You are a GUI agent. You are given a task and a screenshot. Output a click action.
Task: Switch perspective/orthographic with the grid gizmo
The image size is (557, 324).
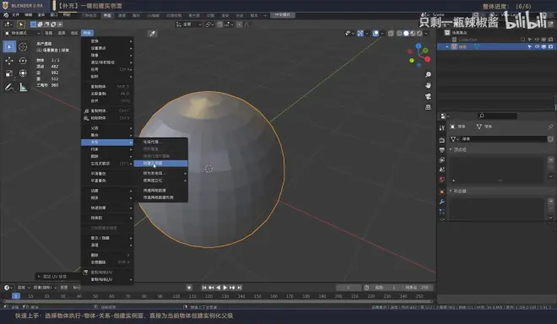(x=428, y=107)
